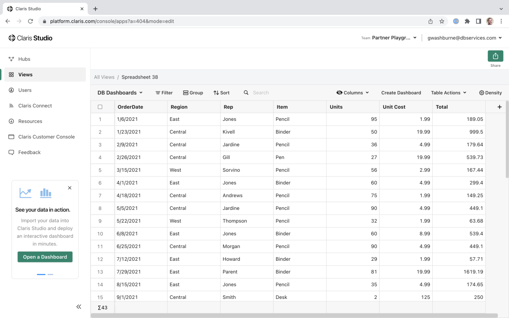This screenshot has width=509, height=318.
Task: Select Views in the sidebar
Action: coord(45,74)
